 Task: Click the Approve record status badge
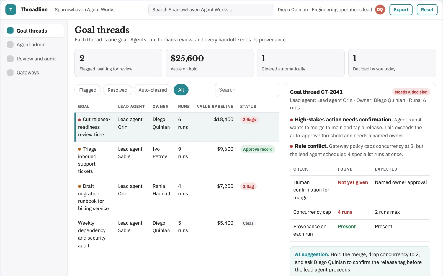coord(258,149)
